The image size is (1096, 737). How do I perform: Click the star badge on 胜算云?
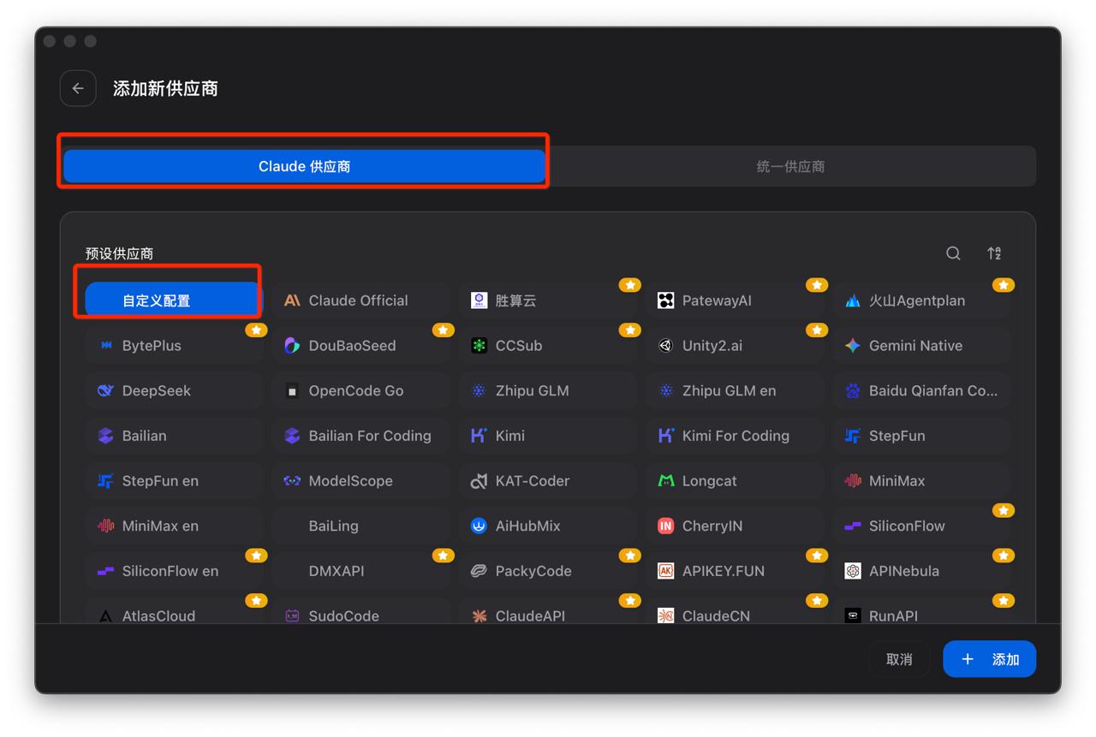(630, 285)
